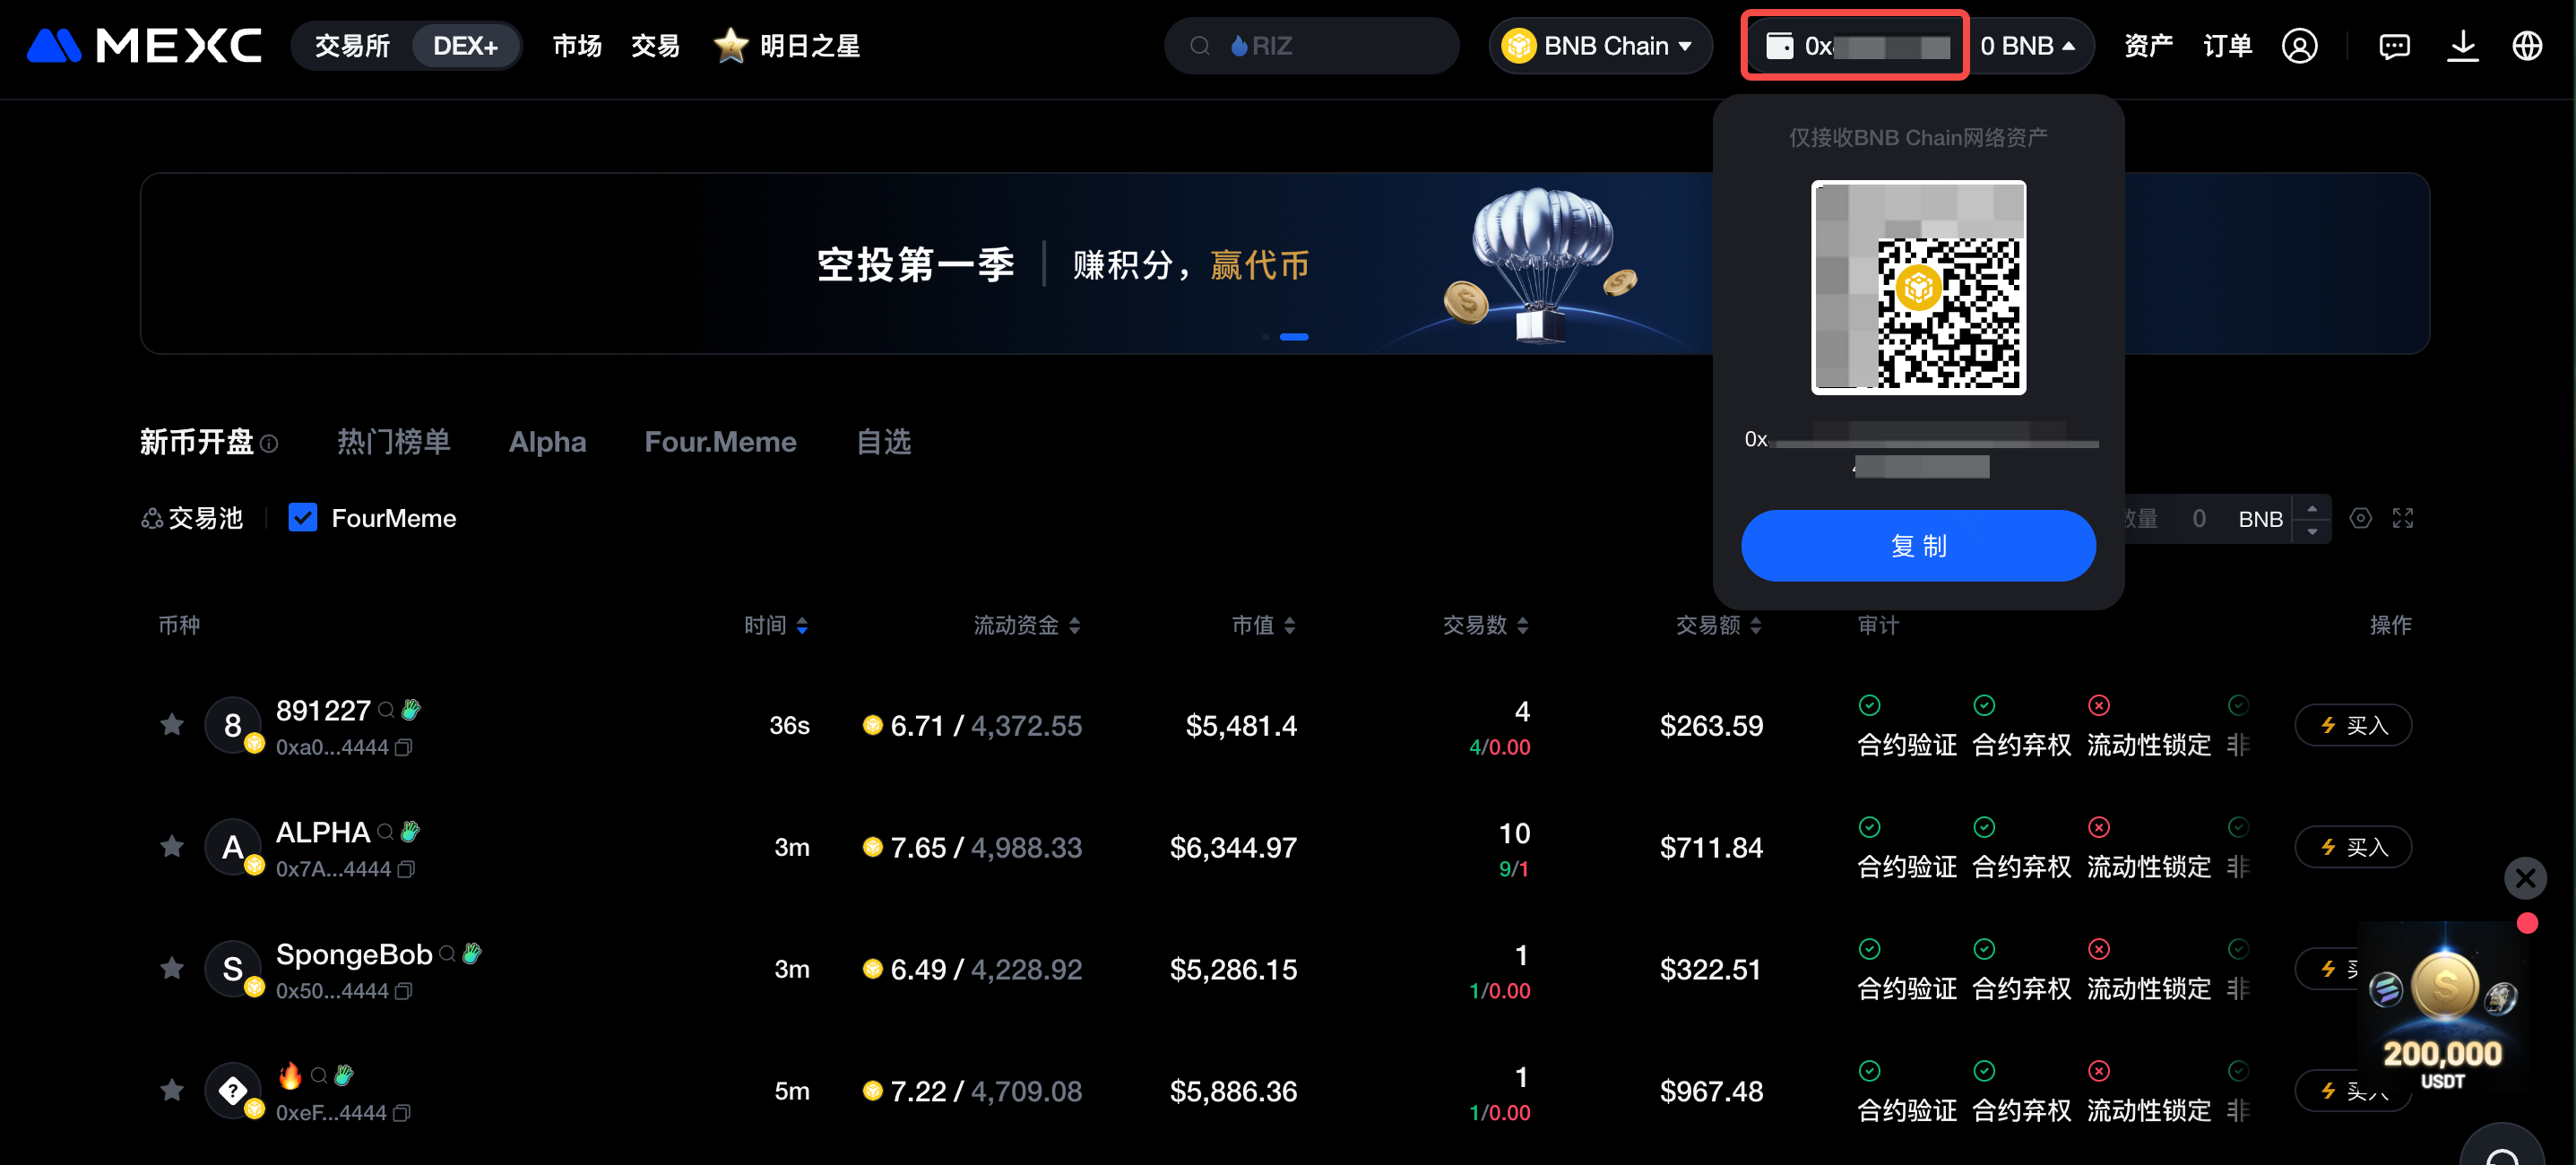Viewport: 2576px width, 1165px height.
Task: Click the RIZ search field
Action: 1311,46
